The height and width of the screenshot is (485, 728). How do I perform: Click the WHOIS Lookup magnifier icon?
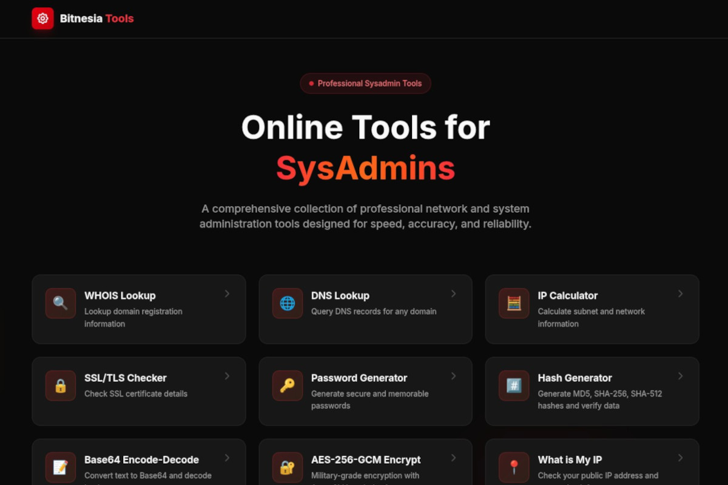[x=61, y=303]
